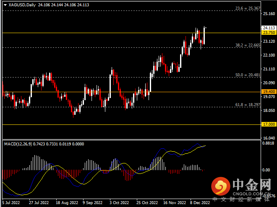Click the 25.160 price axis value
The width and height of the screenshot is (277, 207).
[x=268, y=14]
